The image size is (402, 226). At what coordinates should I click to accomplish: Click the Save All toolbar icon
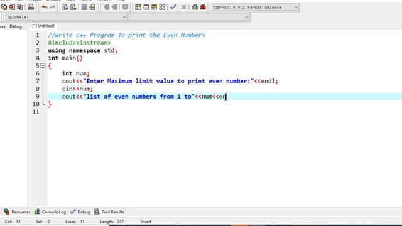[4, 7]
